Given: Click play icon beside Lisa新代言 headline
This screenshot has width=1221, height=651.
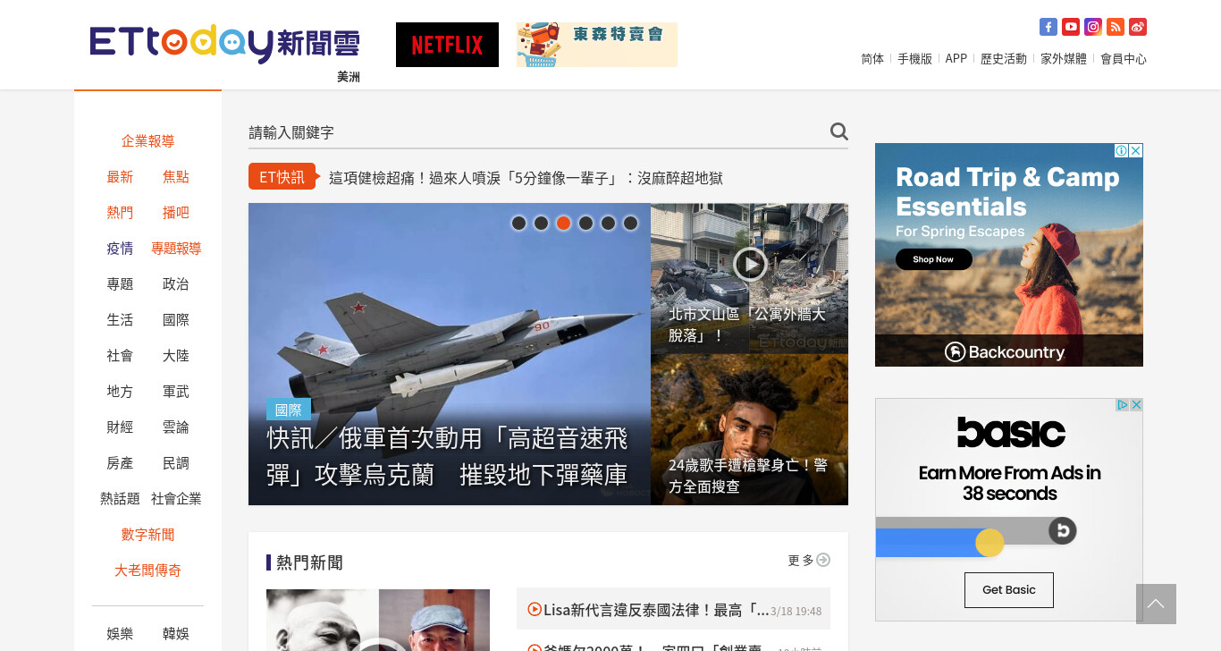Looking at the screenshot, I should tap(535, 609).
